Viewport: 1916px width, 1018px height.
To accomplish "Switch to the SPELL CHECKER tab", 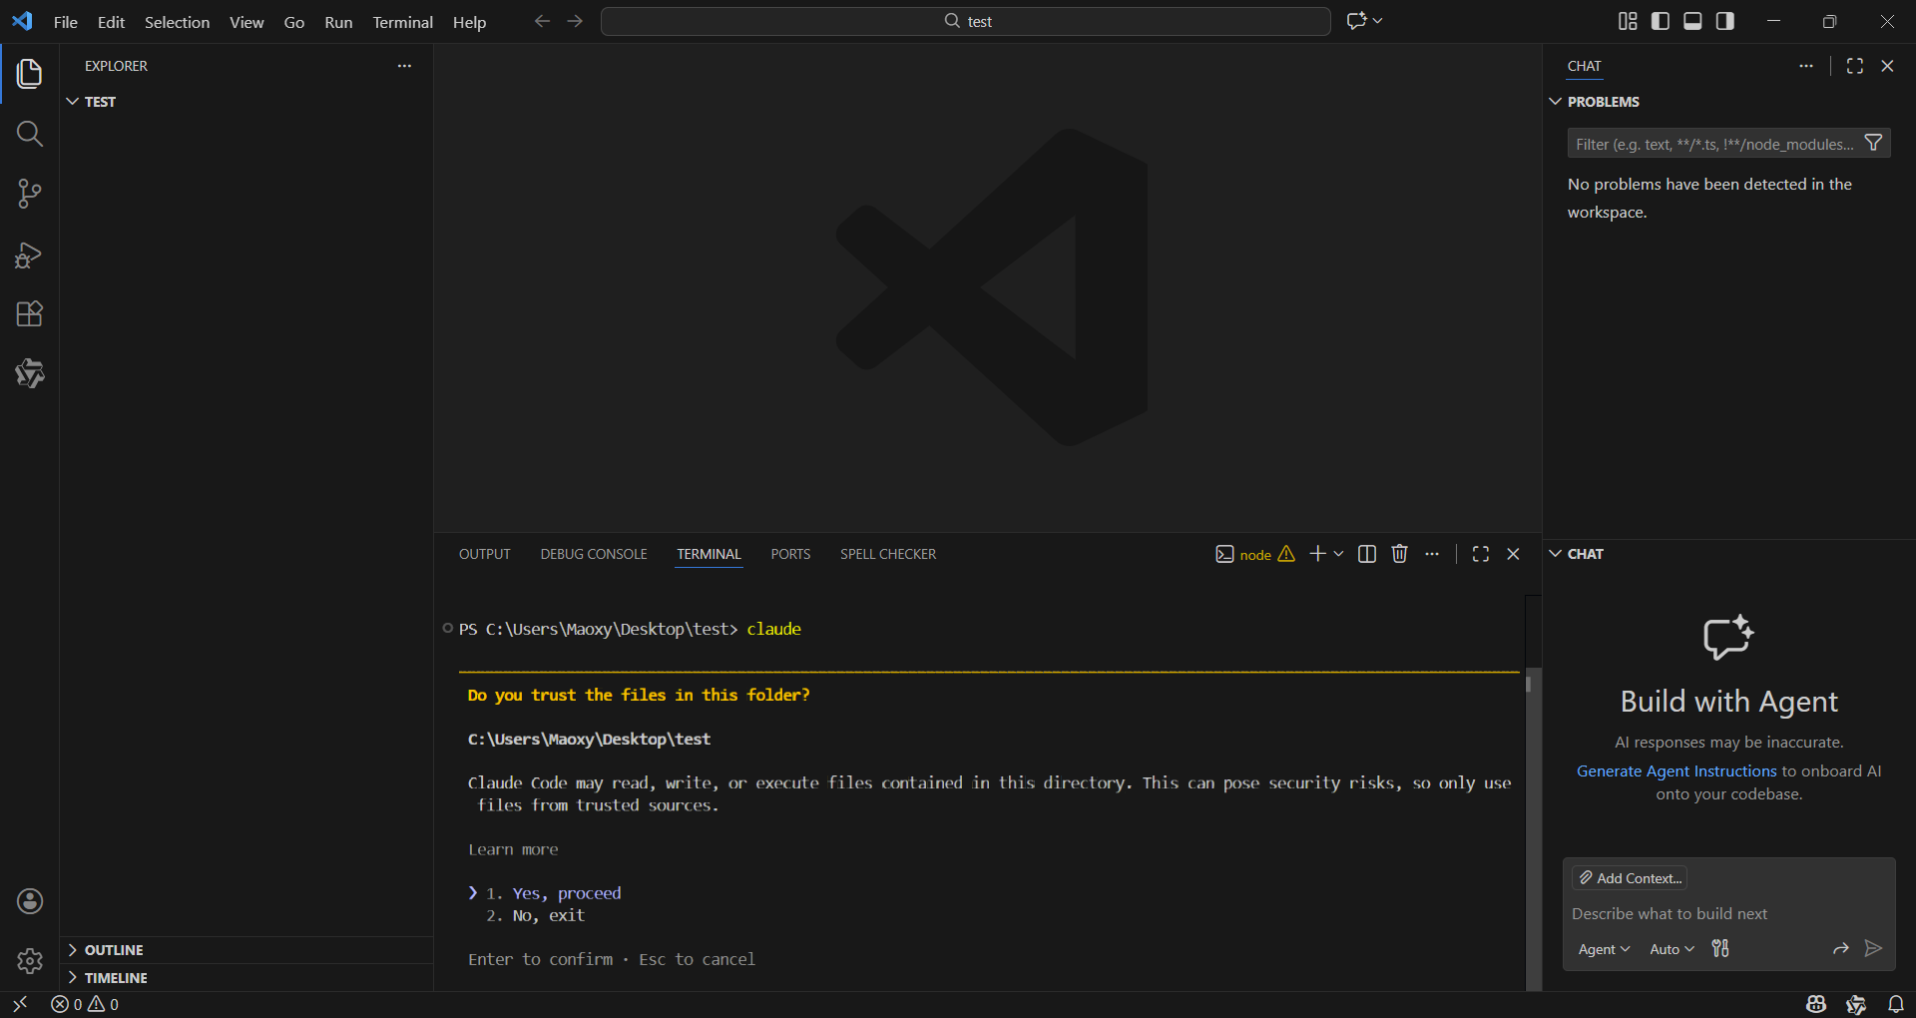I will click(x=888, y=554).
